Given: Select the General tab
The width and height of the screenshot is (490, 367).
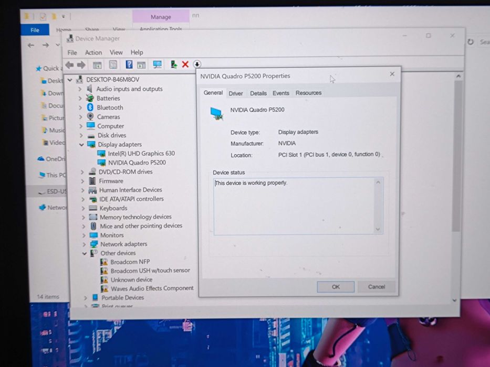Looking at the screenshot, I should pos(213,93).
